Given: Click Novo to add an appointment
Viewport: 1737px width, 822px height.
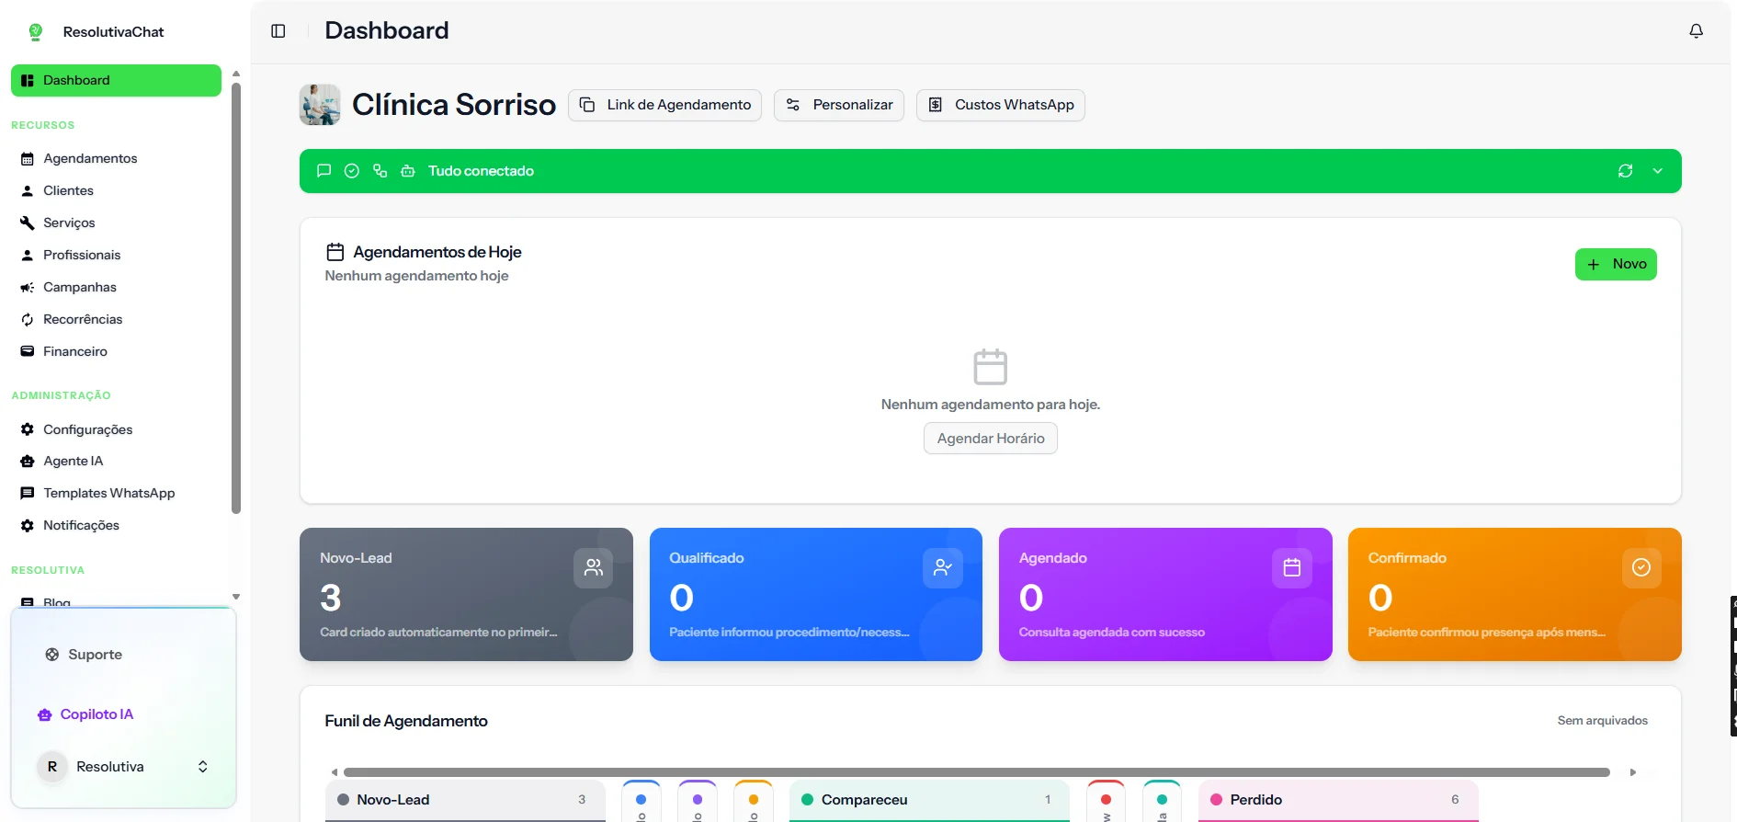Looking at the screenshot, I should [1616, 264].
